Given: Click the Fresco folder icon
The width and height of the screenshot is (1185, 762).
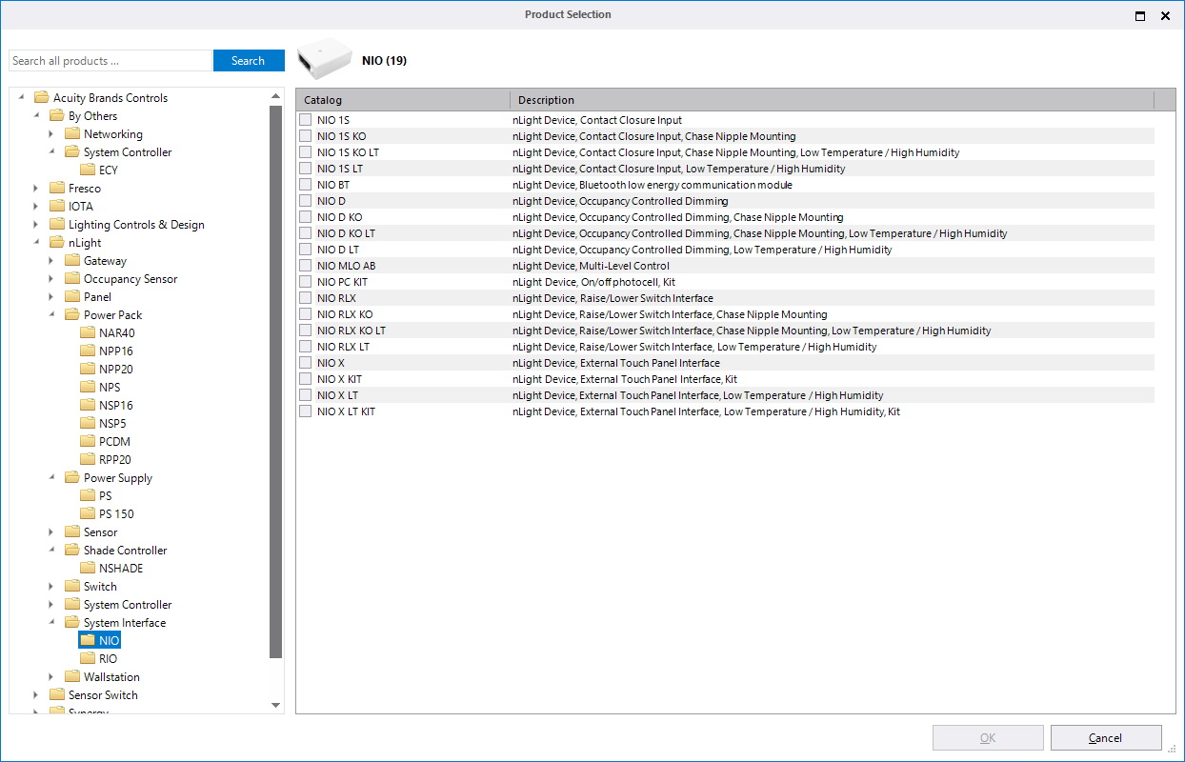Looking at the screenshot, I should 57,189.
